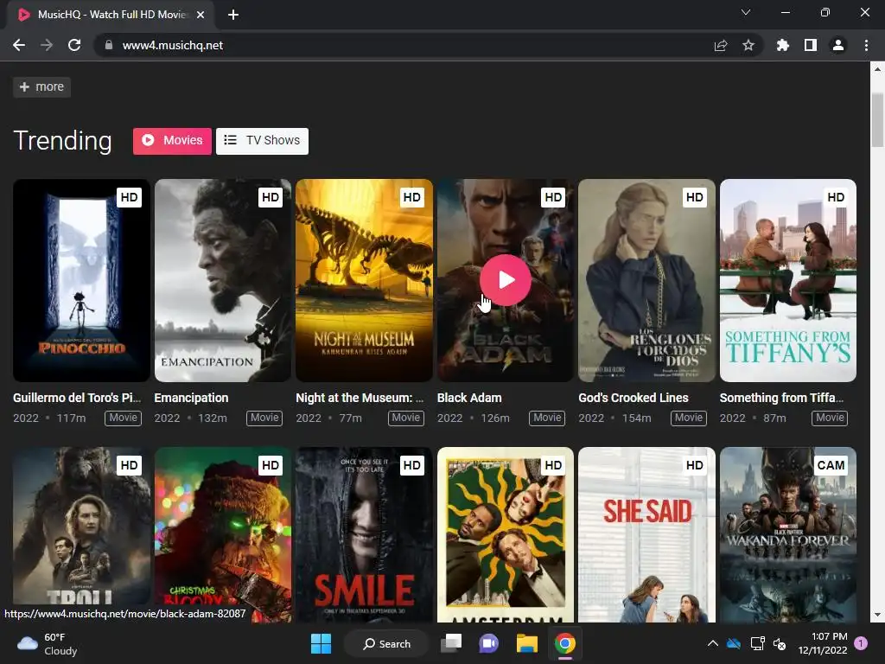Open Night at the Museum poster
The width and height of the screenshot is (885, 664).
[364, 281]
